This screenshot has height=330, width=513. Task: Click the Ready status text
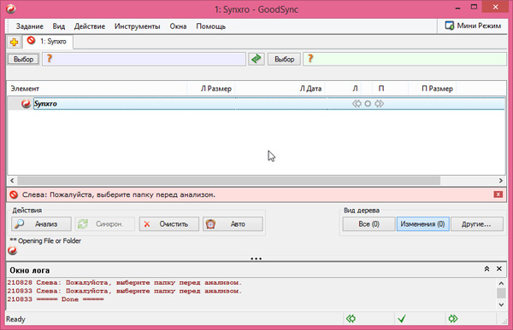click(15, 319)
